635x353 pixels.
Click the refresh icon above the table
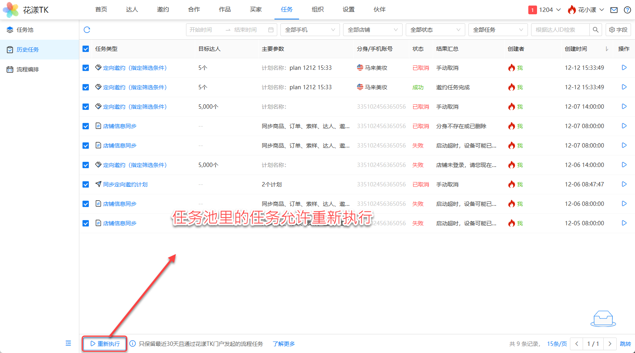(x=87, y=30)
